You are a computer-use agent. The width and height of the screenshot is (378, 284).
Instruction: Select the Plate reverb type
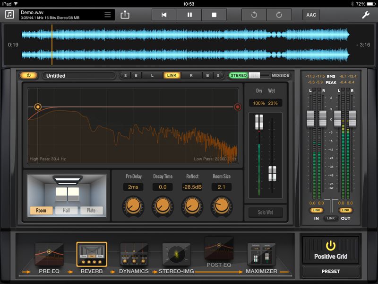tap(91, 210)
